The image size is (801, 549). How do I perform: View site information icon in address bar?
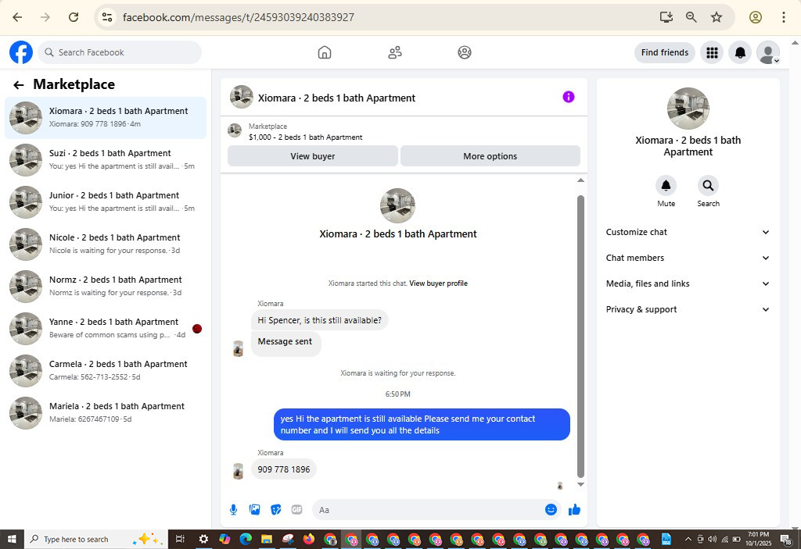coord(106,17)
